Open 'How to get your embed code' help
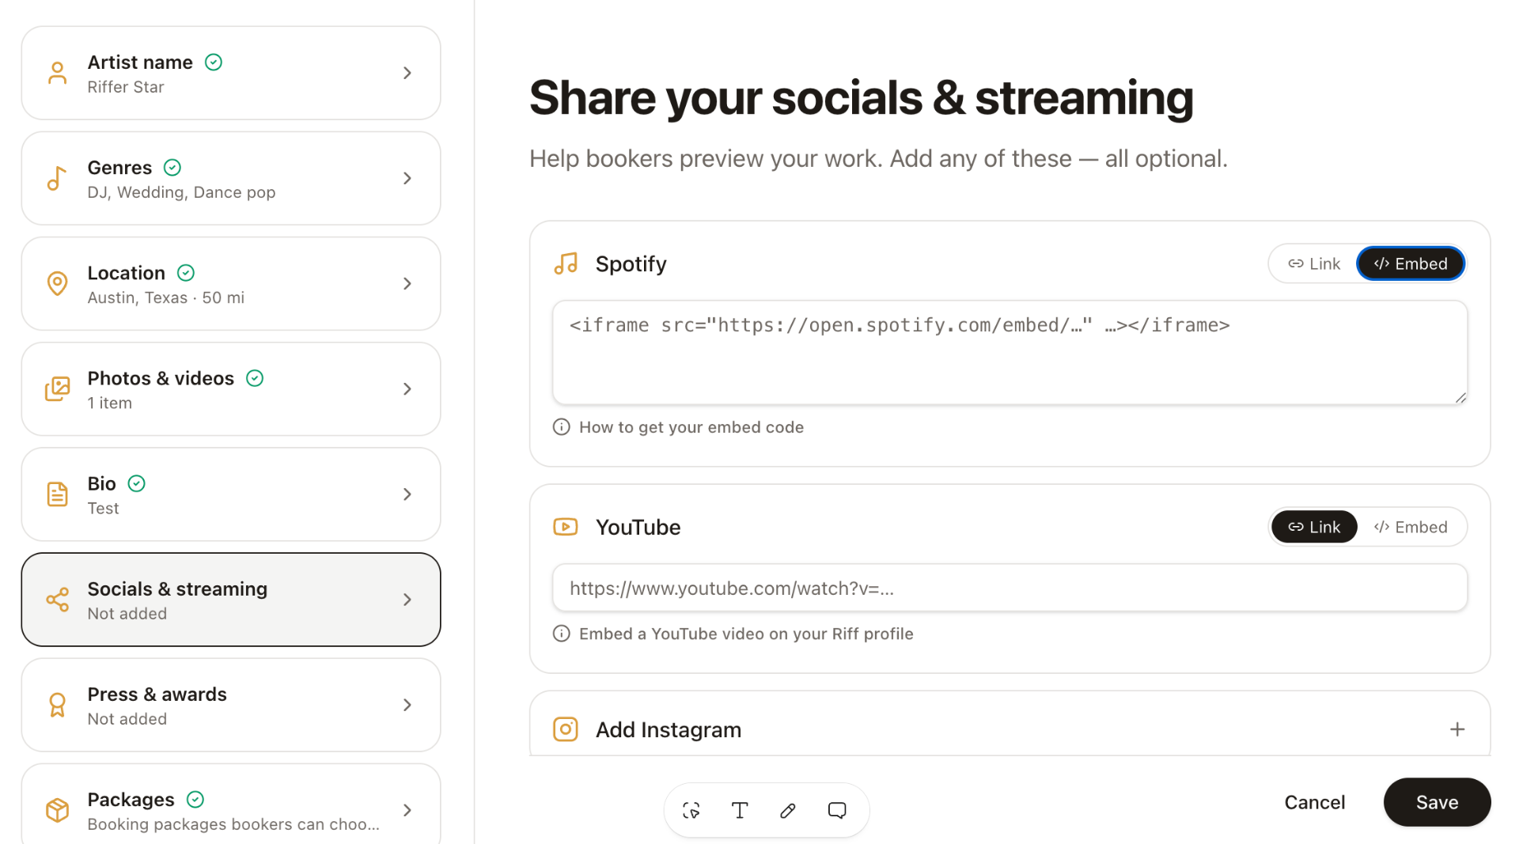This screenshot has height=844, width=1519. point(691,427)
